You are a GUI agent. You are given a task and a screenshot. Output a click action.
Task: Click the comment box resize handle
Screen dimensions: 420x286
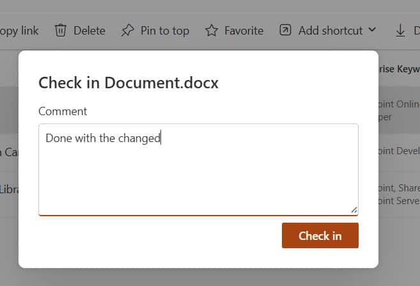pyautogui.click(x=354, y=210)
